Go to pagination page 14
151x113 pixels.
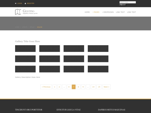click(x=93, y=87)
